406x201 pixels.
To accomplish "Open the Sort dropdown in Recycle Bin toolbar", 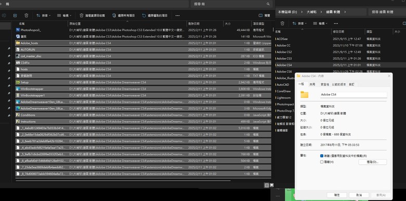I will tap(44, 16).
